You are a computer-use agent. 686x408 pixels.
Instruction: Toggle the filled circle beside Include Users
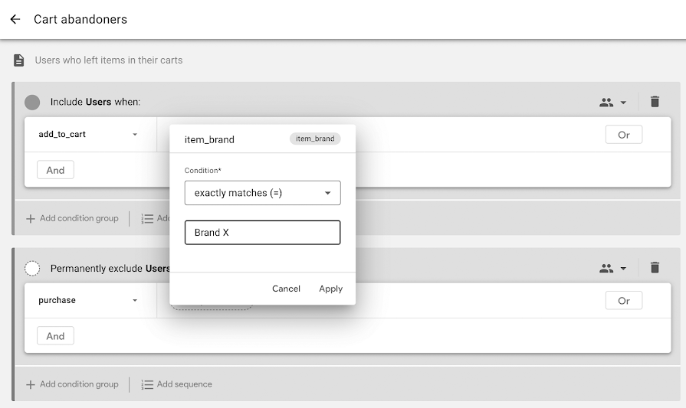click(x=32, y=103)
